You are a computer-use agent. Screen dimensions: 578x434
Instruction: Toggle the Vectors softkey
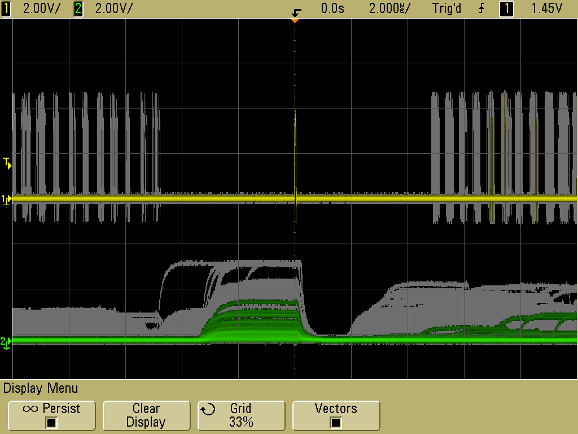pos(336,415)
